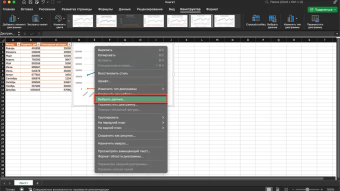
Task: Click name box stepper arrows
Action: (x=19, y=33)
